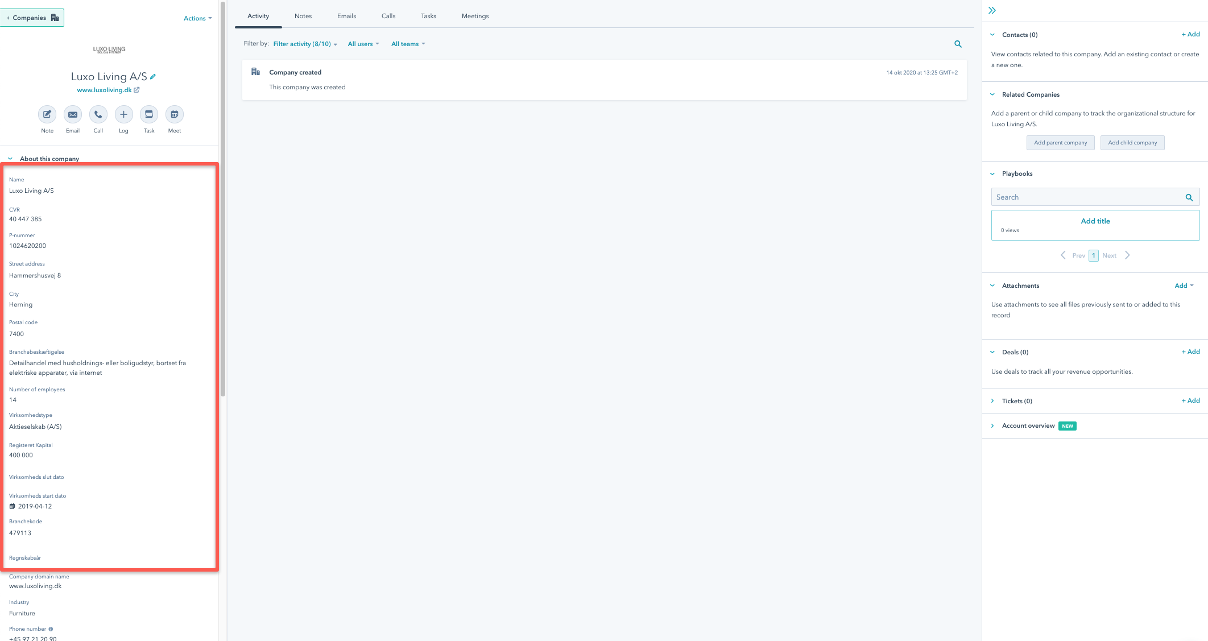The height and width of the screenshot is (641, 1208).
Task: Switch to the Tasks tab
Action: [428, 16]
